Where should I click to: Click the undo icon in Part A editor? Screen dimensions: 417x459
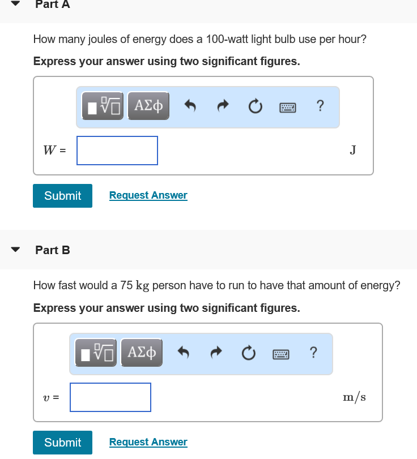click(191, 105)
